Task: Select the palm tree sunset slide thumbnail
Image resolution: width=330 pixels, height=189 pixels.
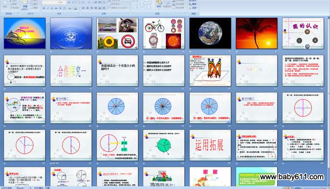Action: click(256, 33)
